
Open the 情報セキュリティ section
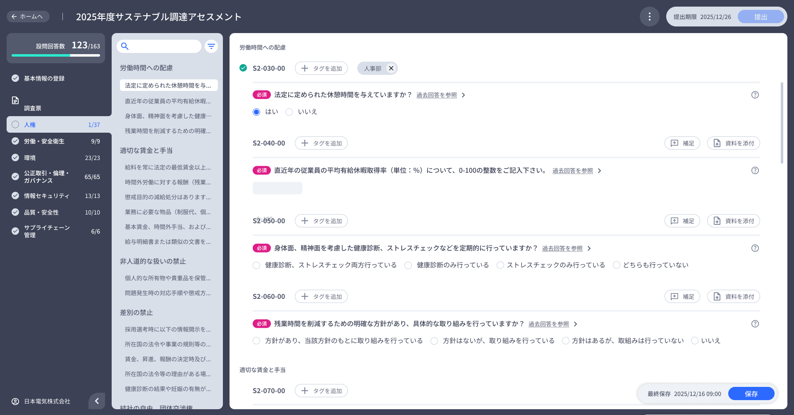pos(45,196)
